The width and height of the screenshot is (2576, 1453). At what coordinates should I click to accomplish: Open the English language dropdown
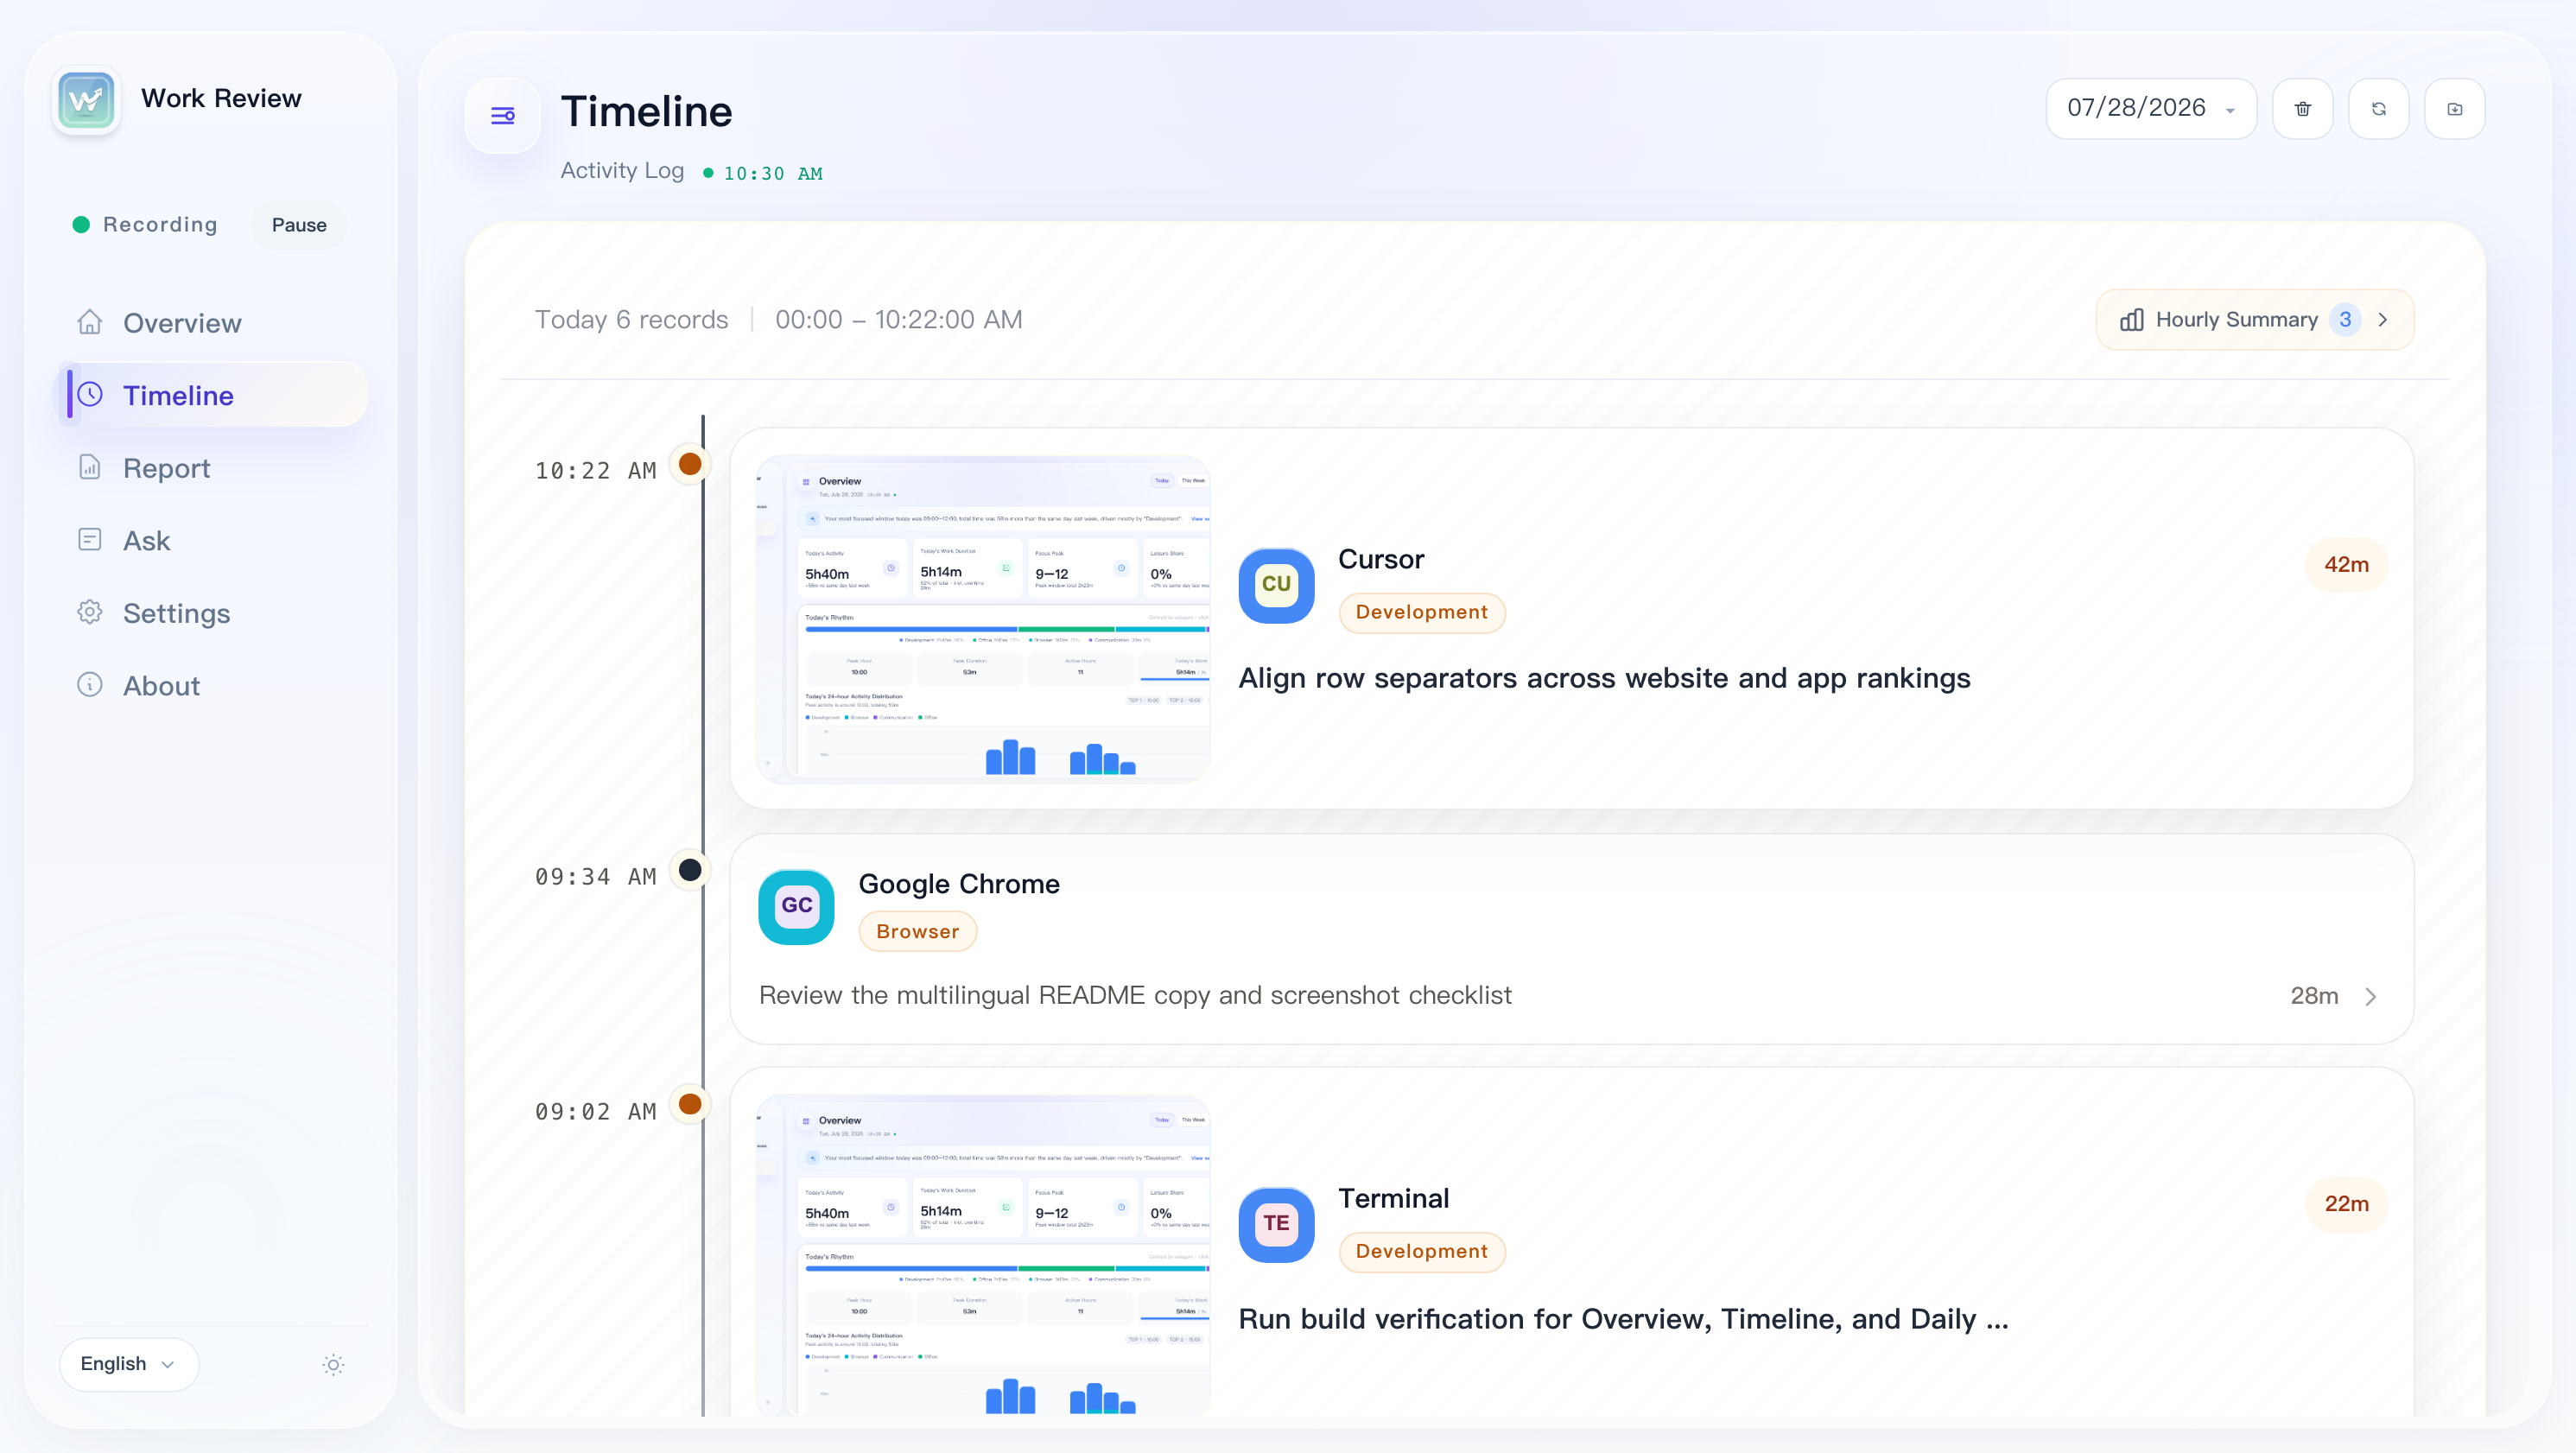pyautogui.click(x=129, y=1364)
